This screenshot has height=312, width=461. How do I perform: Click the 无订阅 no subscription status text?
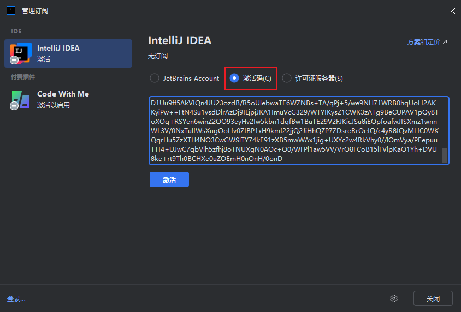tap(158, 56)
